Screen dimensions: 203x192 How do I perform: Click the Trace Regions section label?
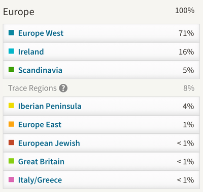tap(32, 88)
